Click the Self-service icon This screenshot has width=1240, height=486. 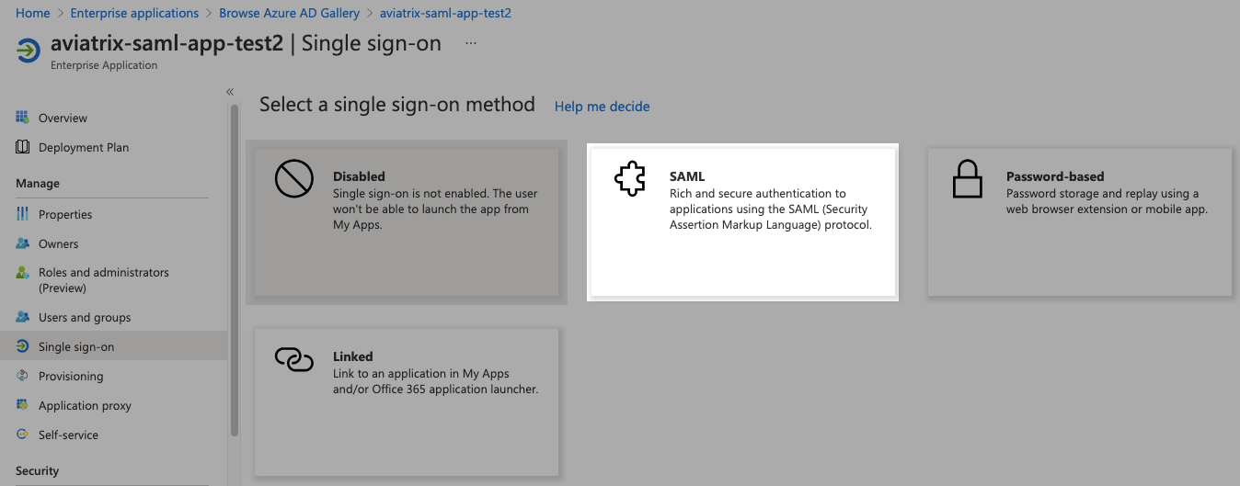[22, 435]
